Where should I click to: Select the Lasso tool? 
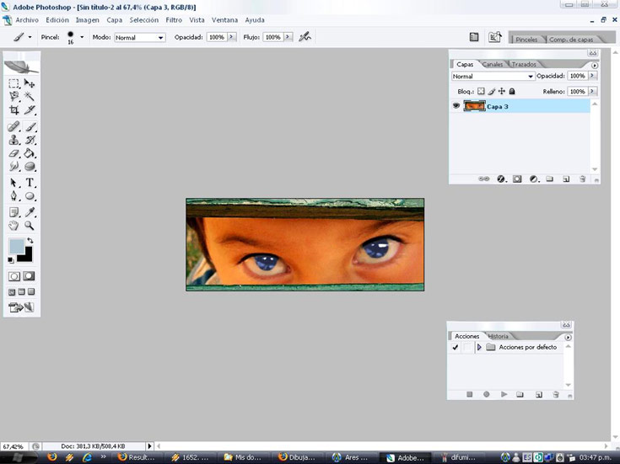pyautogui.click(x=13, y=96)
